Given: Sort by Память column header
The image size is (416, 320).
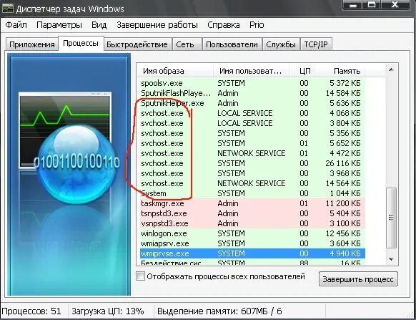Looking at the screenshot, I should point(340,71).
